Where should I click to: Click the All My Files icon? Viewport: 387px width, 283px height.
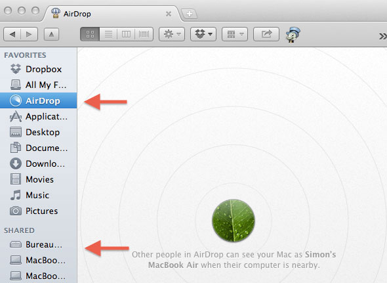(16, 85)
